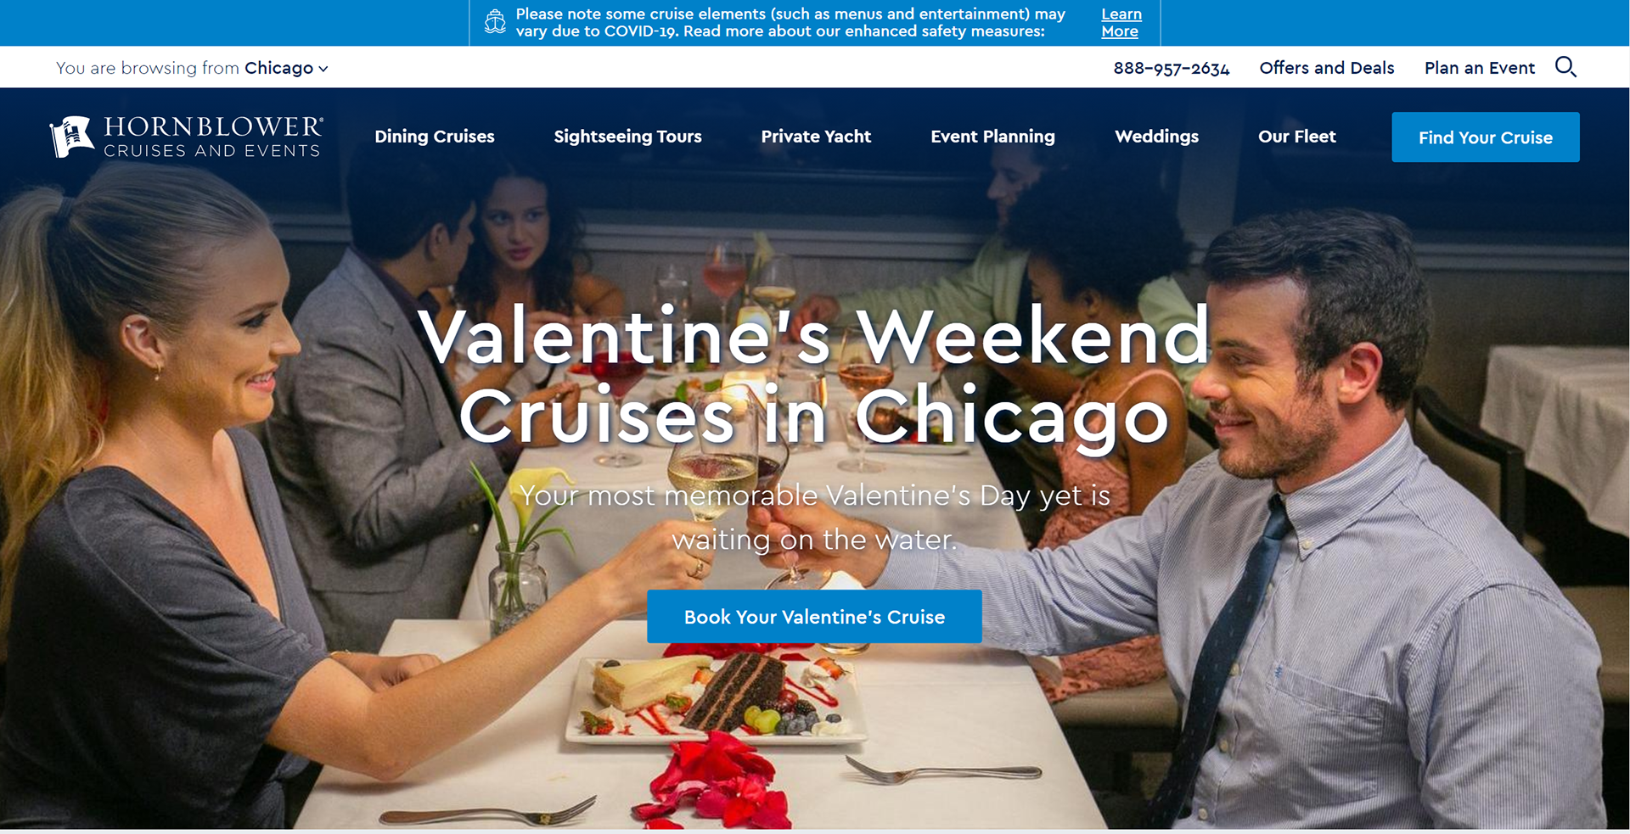The image size is (1630, 834).
Task: Click the COVID-19 safety notice text
Action: (x=790, y=23)
